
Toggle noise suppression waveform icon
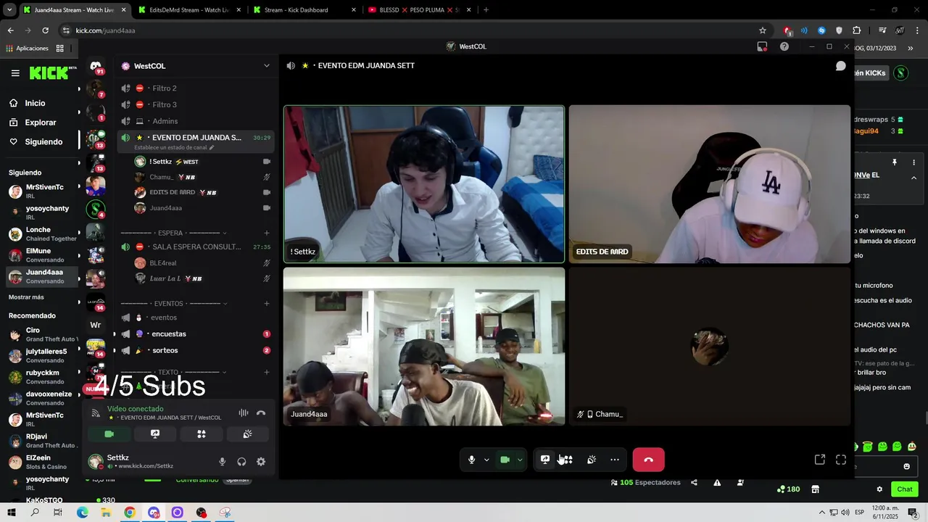tap(244, 413)
